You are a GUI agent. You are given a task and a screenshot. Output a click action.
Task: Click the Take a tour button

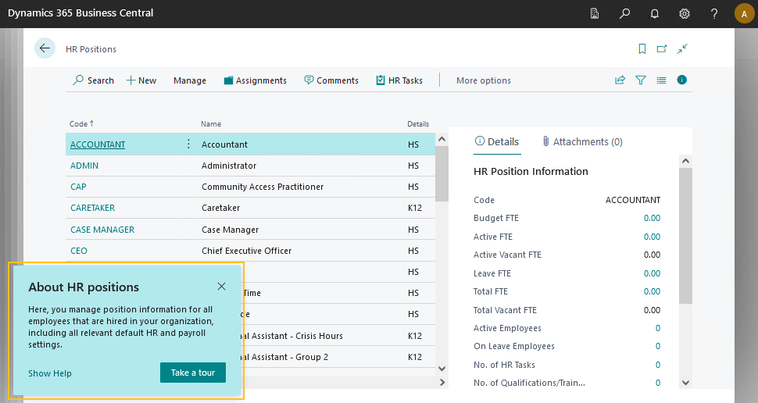coord(192,373)
